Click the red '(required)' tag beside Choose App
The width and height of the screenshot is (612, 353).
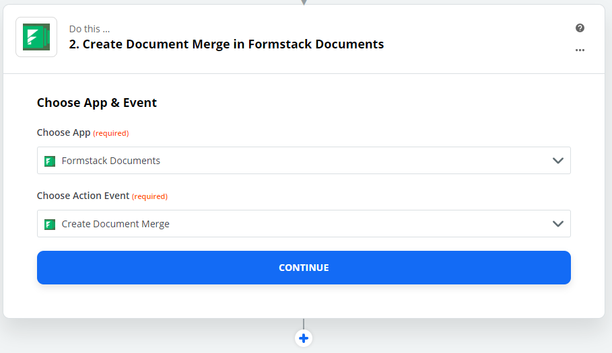tap(111, 133)
